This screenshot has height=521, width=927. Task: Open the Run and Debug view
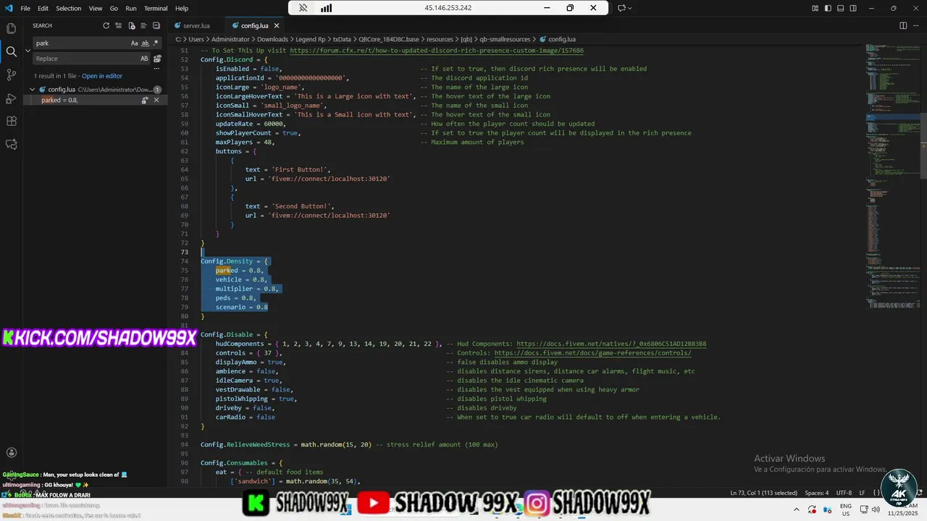click(x=11, y=98)
